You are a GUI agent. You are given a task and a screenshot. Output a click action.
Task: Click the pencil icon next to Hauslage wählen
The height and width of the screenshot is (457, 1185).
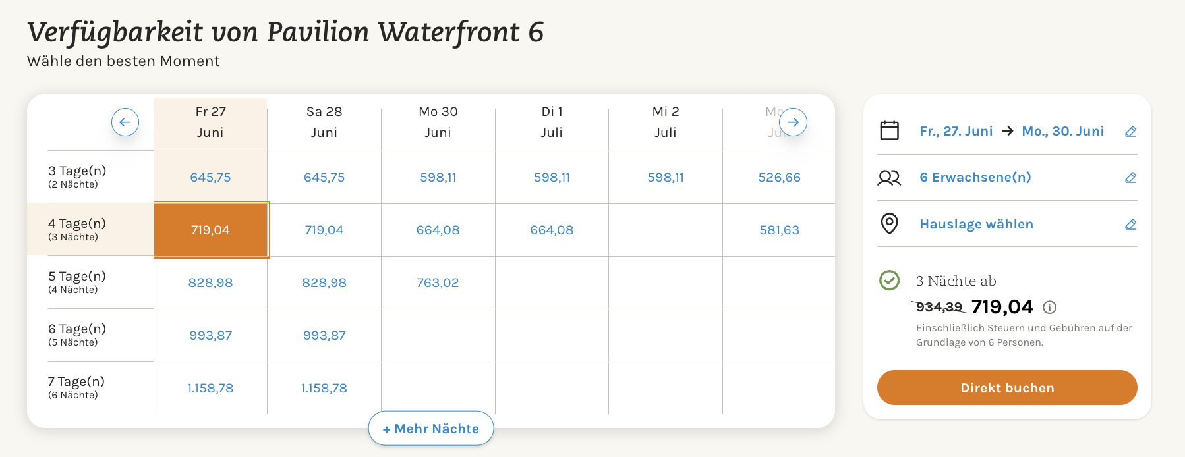[1131, 225]
